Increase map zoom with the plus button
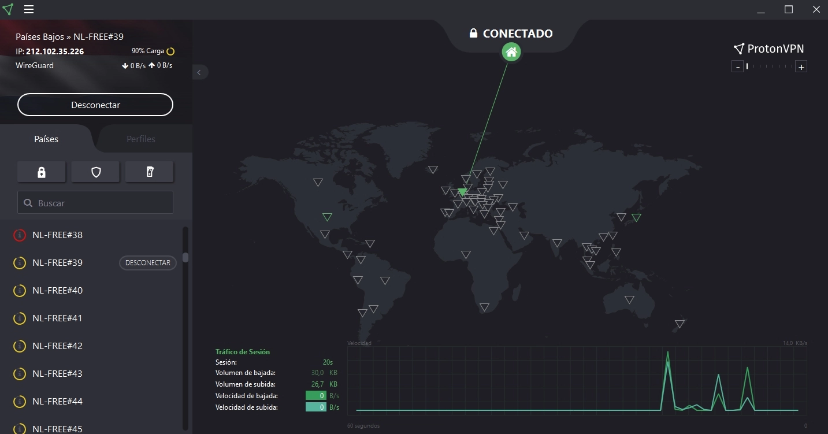828x434 pixels. coord(801,66)
